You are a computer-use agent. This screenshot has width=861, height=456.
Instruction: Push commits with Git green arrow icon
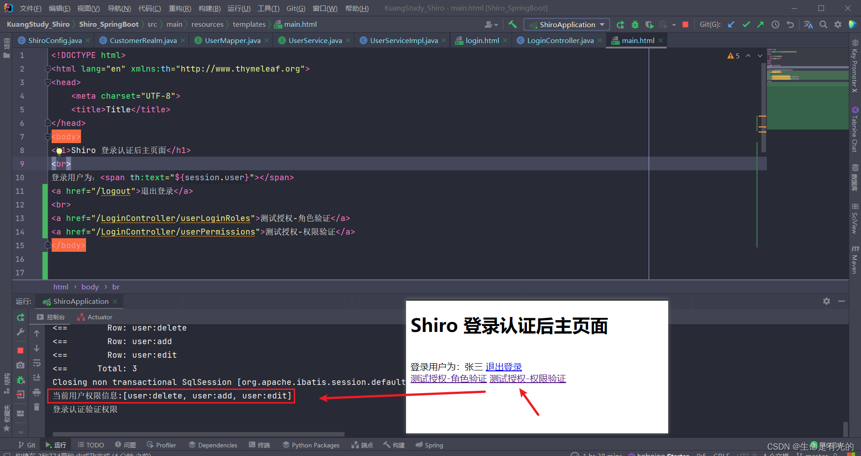(x=761, y=24)
